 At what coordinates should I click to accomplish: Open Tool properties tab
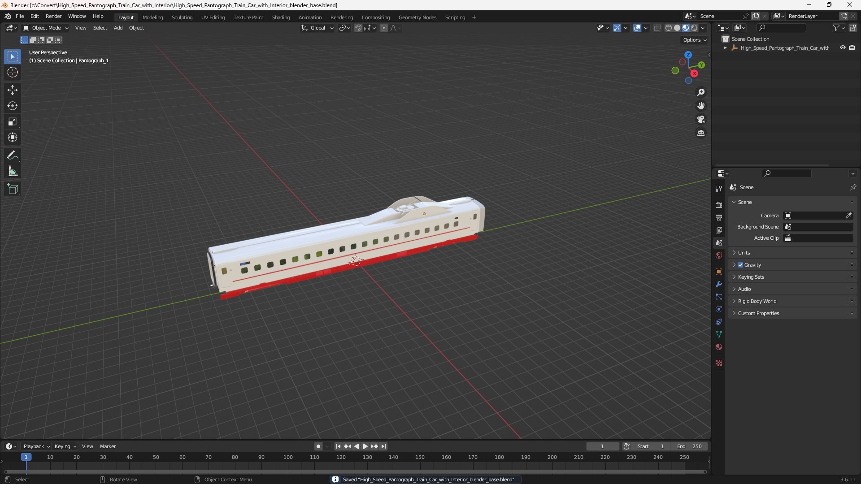719,189
